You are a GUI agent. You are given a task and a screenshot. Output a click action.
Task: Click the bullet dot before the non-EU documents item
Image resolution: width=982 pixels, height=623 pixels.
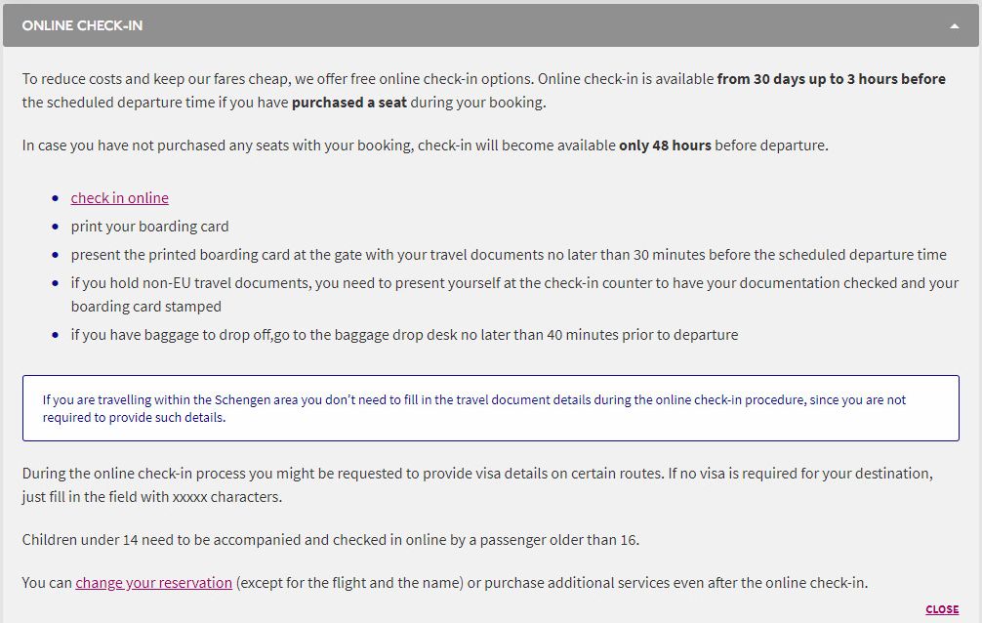(55, 283)
